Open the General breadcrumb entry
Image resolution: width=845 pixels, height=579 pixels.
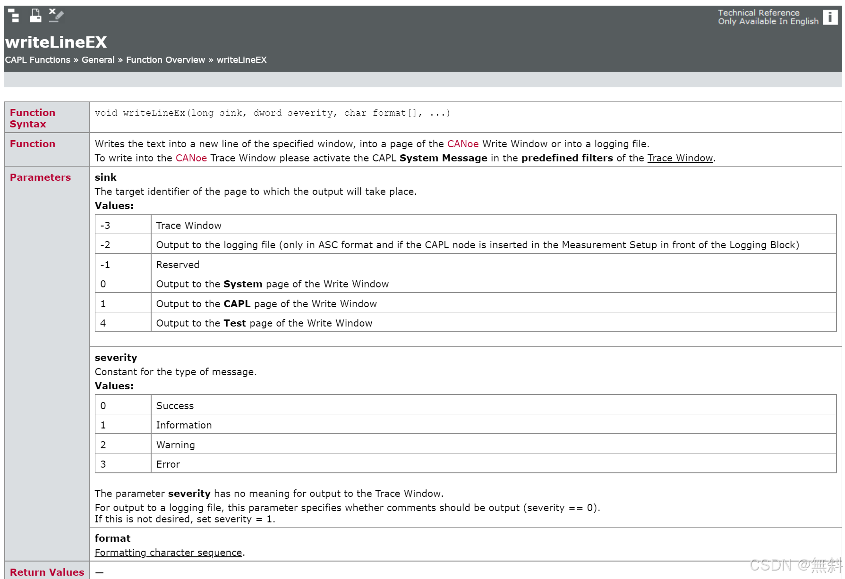pyautogui.click(x=98, y=59)
